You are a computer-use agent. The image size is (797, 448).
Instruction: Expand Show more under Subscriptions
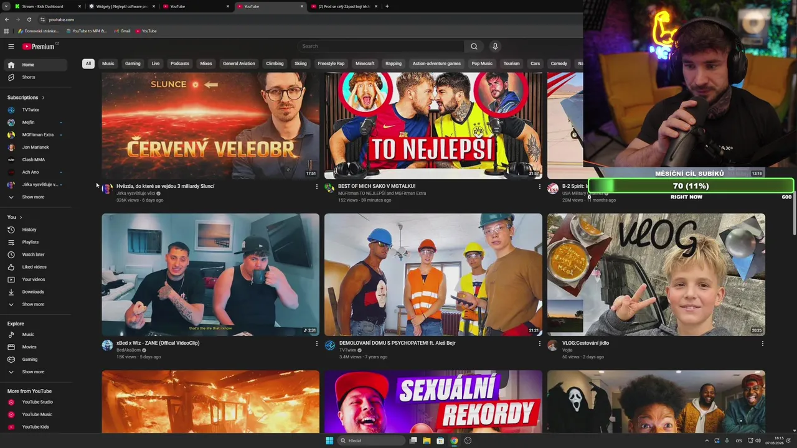[x=35, y=197]
